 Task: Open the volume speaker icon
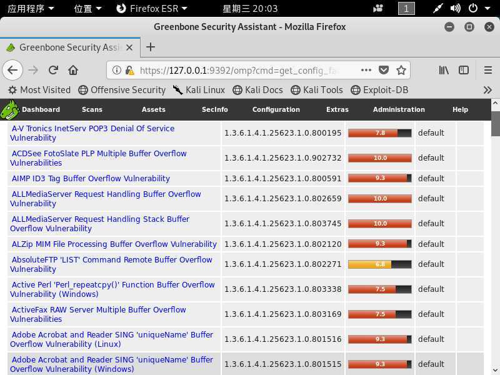[456, 9]
